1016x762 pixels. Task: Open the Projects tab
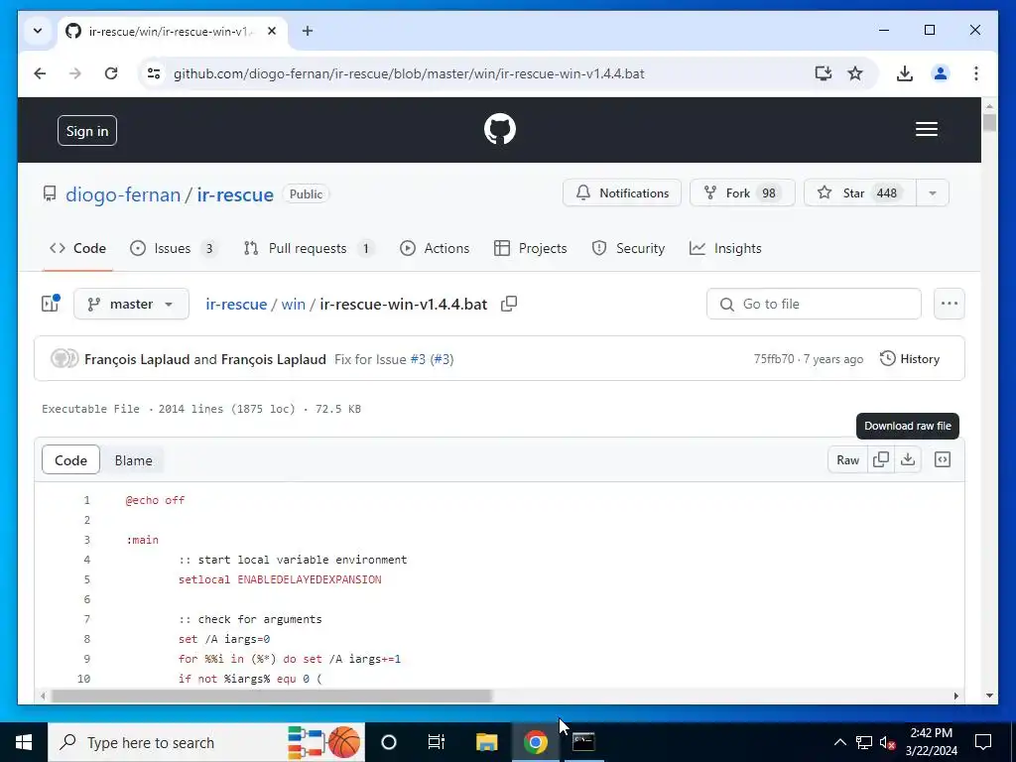[x=530, y=248]
